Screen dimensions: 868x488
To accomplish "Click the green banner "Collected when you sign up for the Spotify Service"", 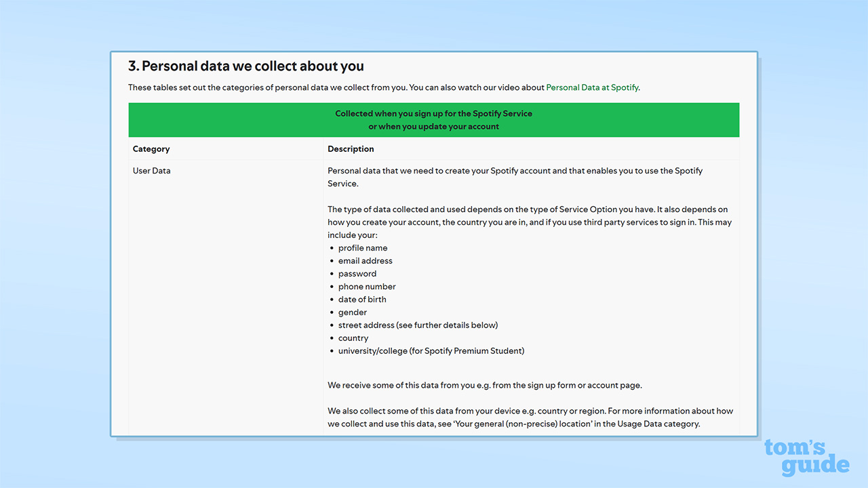I will [x=434, y=120].
